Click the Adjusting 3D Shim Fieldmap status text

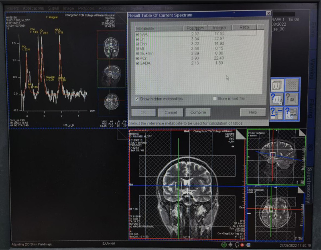pyautogui.click(x=33, y=244)
